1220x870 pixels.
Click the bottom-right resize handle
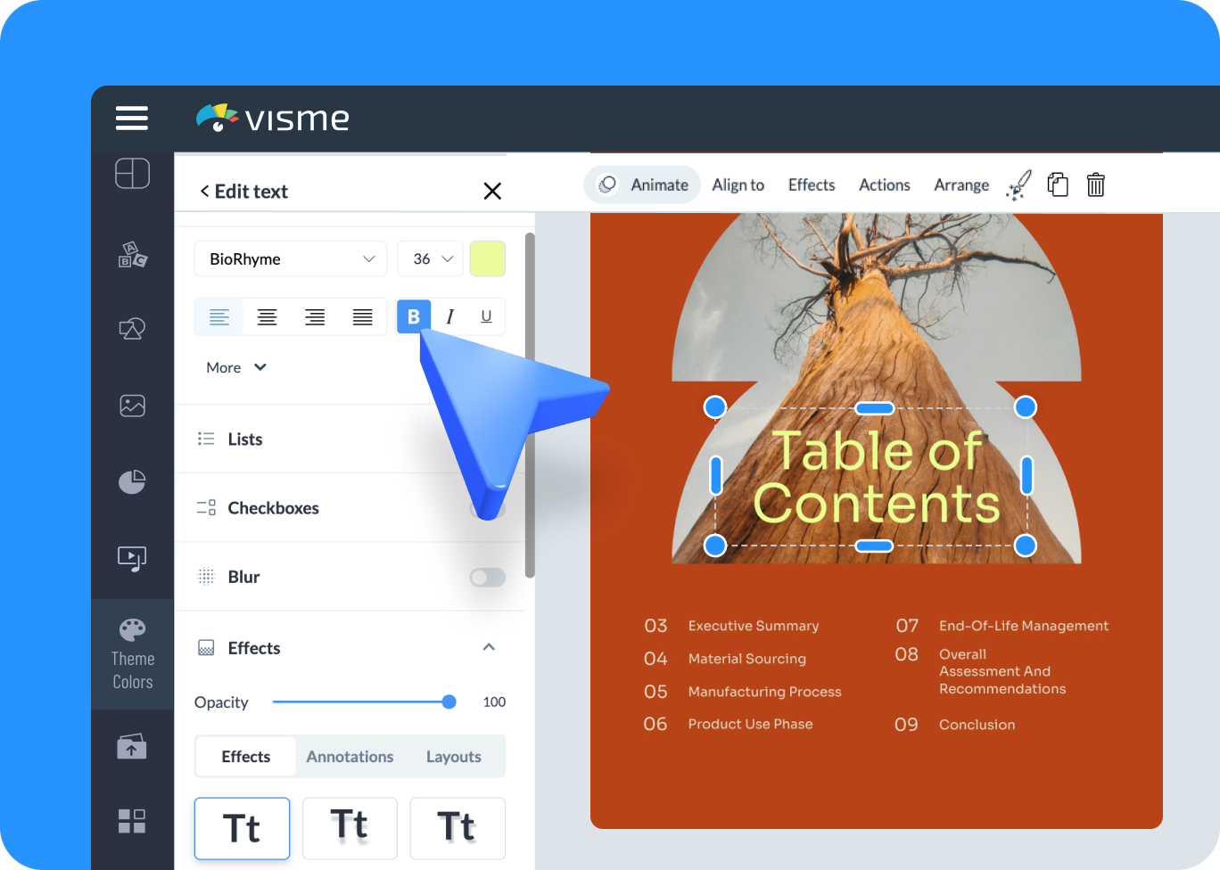[x=1026, y=545]
